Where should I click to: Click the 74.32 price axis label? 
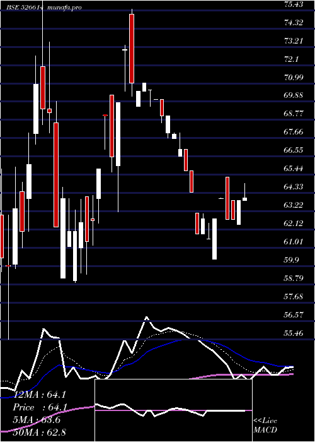pos(294,23)
